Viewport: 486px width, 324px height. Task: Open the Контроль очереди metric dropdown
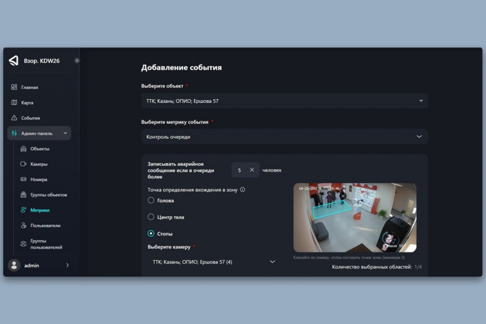coord(284,137)
